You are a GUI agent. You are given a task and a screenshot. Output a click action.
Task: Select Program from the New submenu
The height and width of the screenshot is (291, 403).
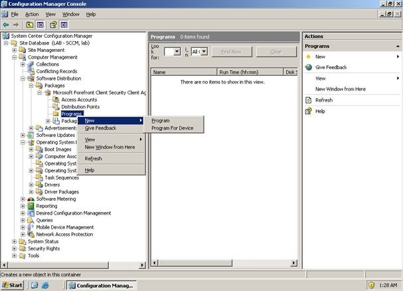click(x=161, y=120)
